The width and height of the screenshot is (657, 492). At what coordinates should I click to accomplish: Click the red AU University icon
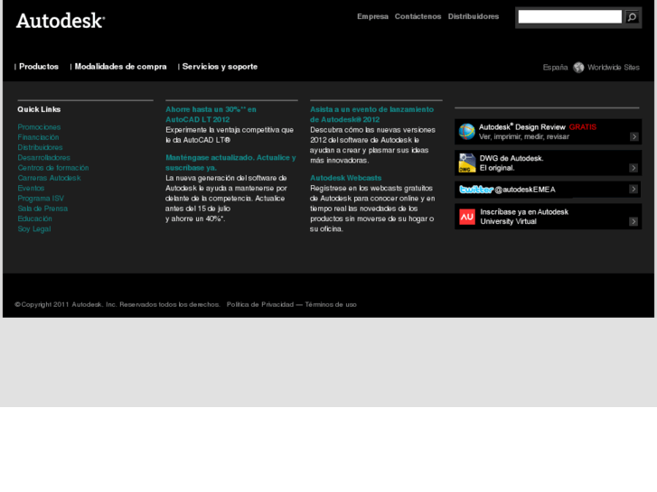[467, 217]
